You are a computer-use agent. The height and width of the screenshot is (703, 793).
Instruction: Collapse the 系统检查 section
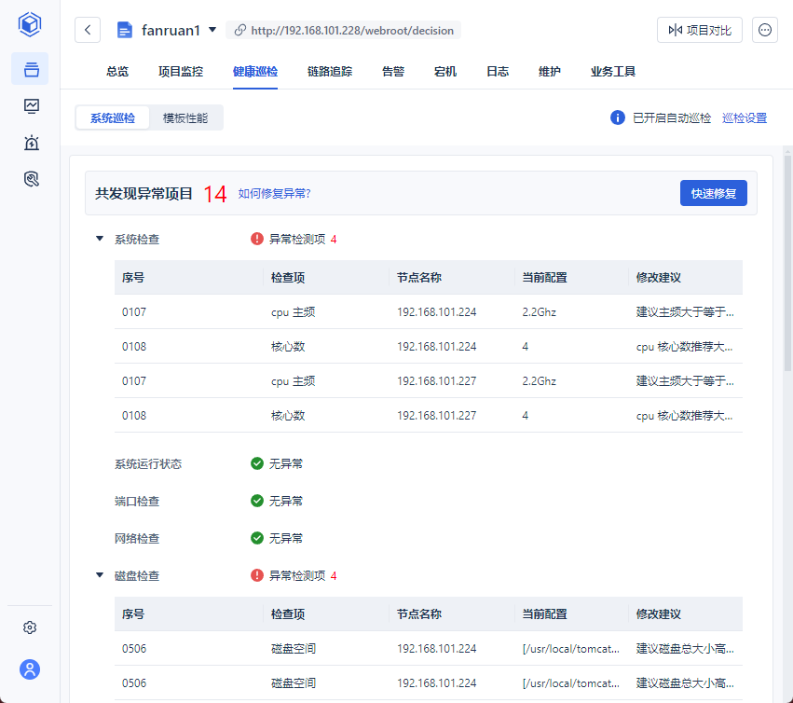(100, 239)
